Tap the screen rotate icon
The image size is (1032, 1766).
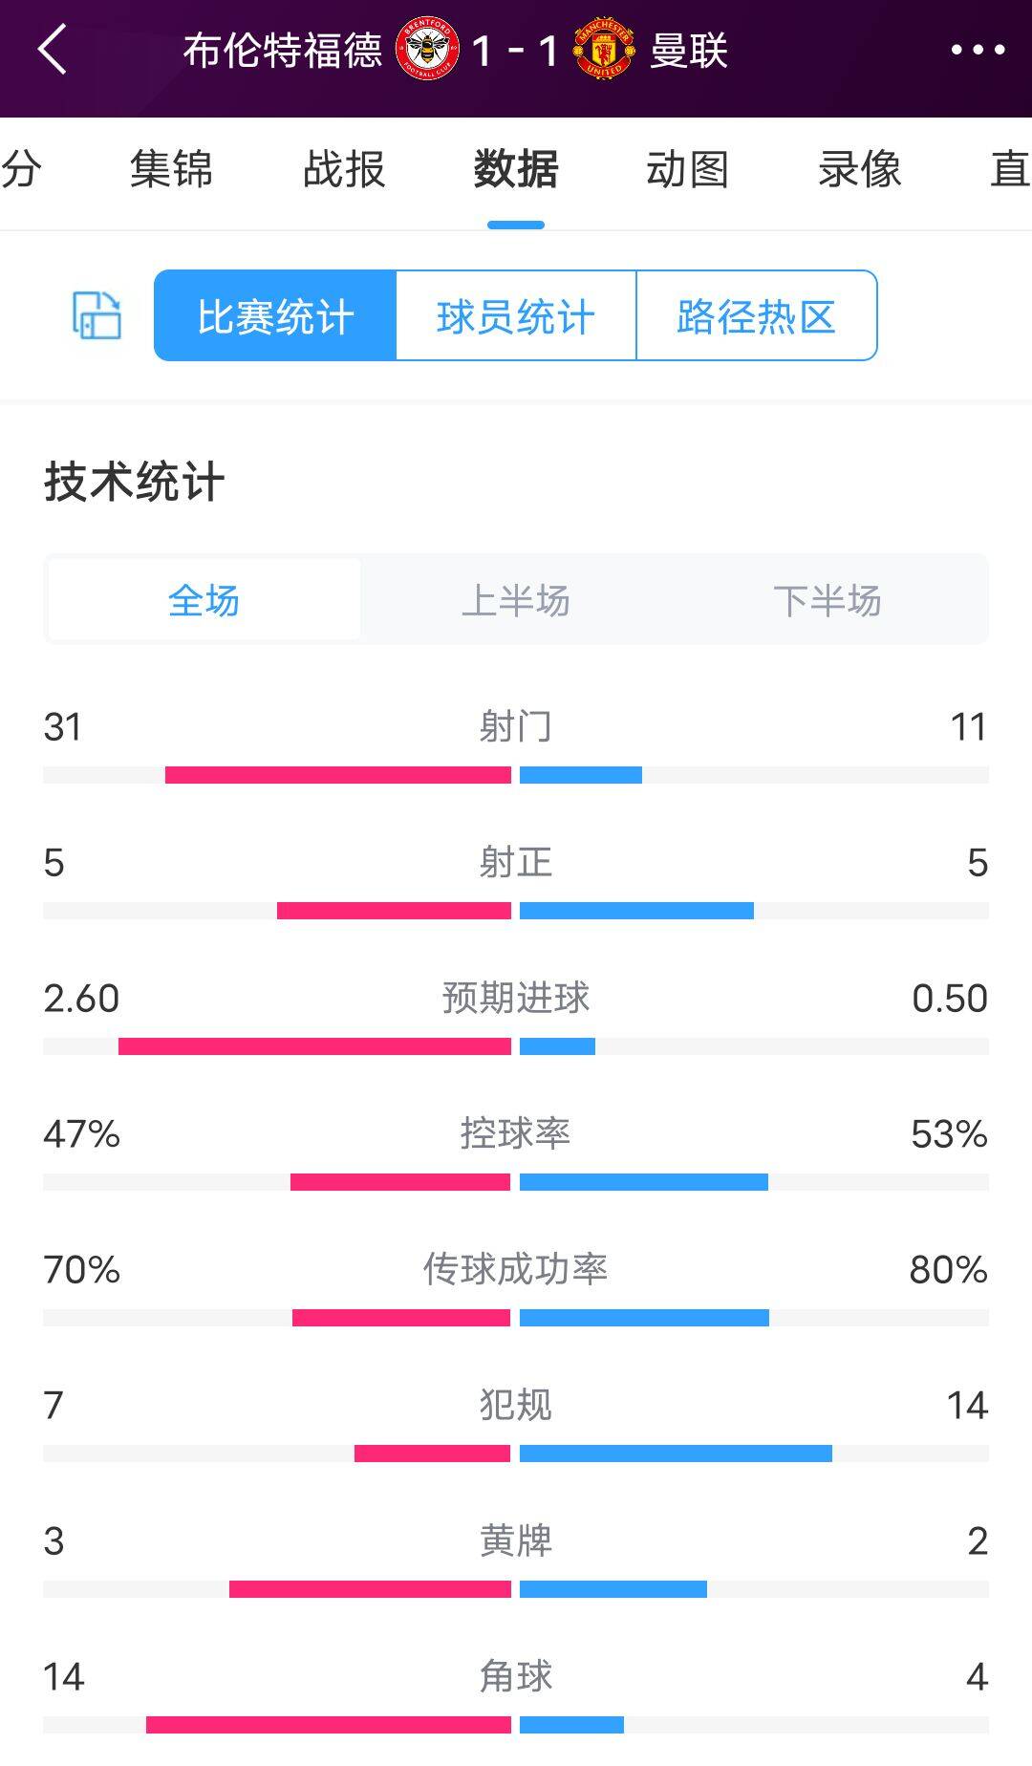point(97,315)
